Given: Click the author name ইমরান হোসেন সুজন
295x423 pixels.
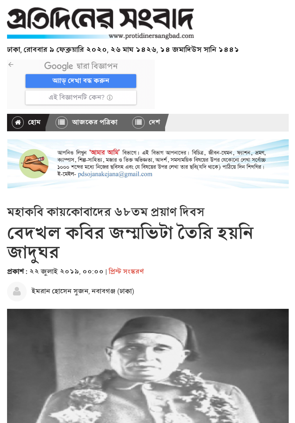Looking at the screenshot, I should (x=60, y=291).
